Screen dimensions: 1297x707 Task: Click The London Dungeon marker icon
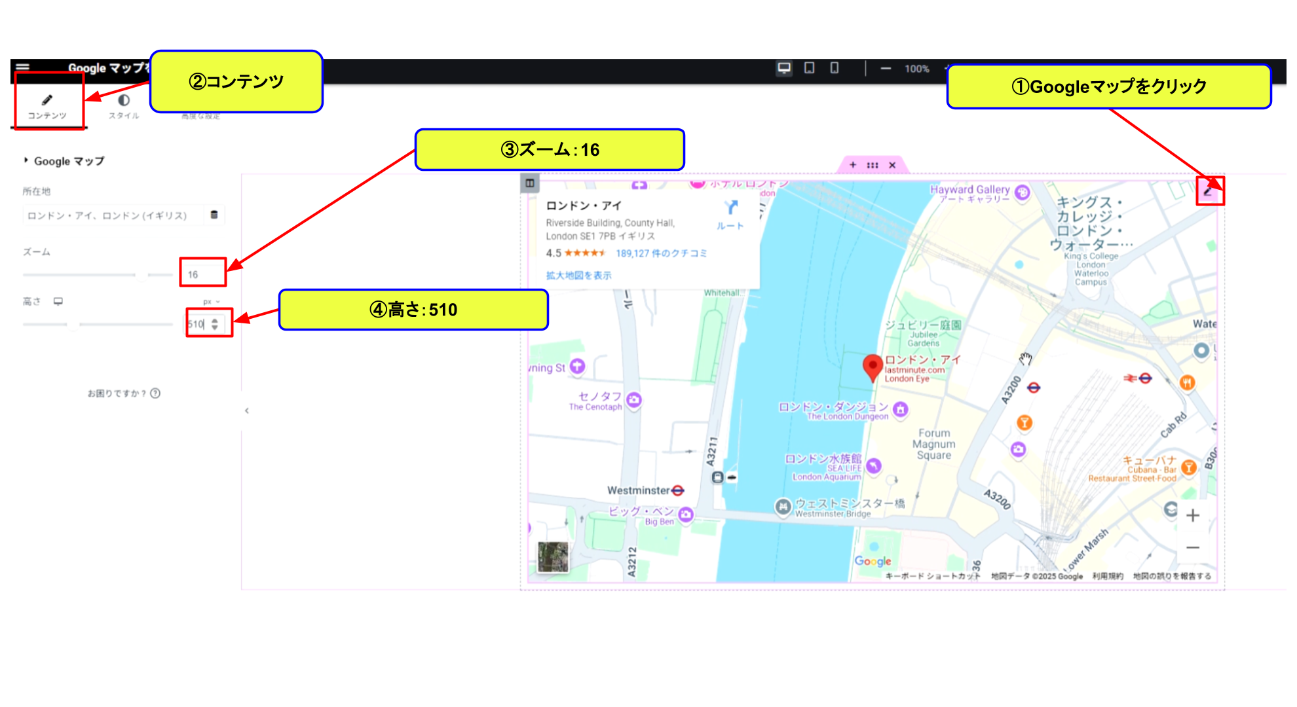[x=901, y=410]
